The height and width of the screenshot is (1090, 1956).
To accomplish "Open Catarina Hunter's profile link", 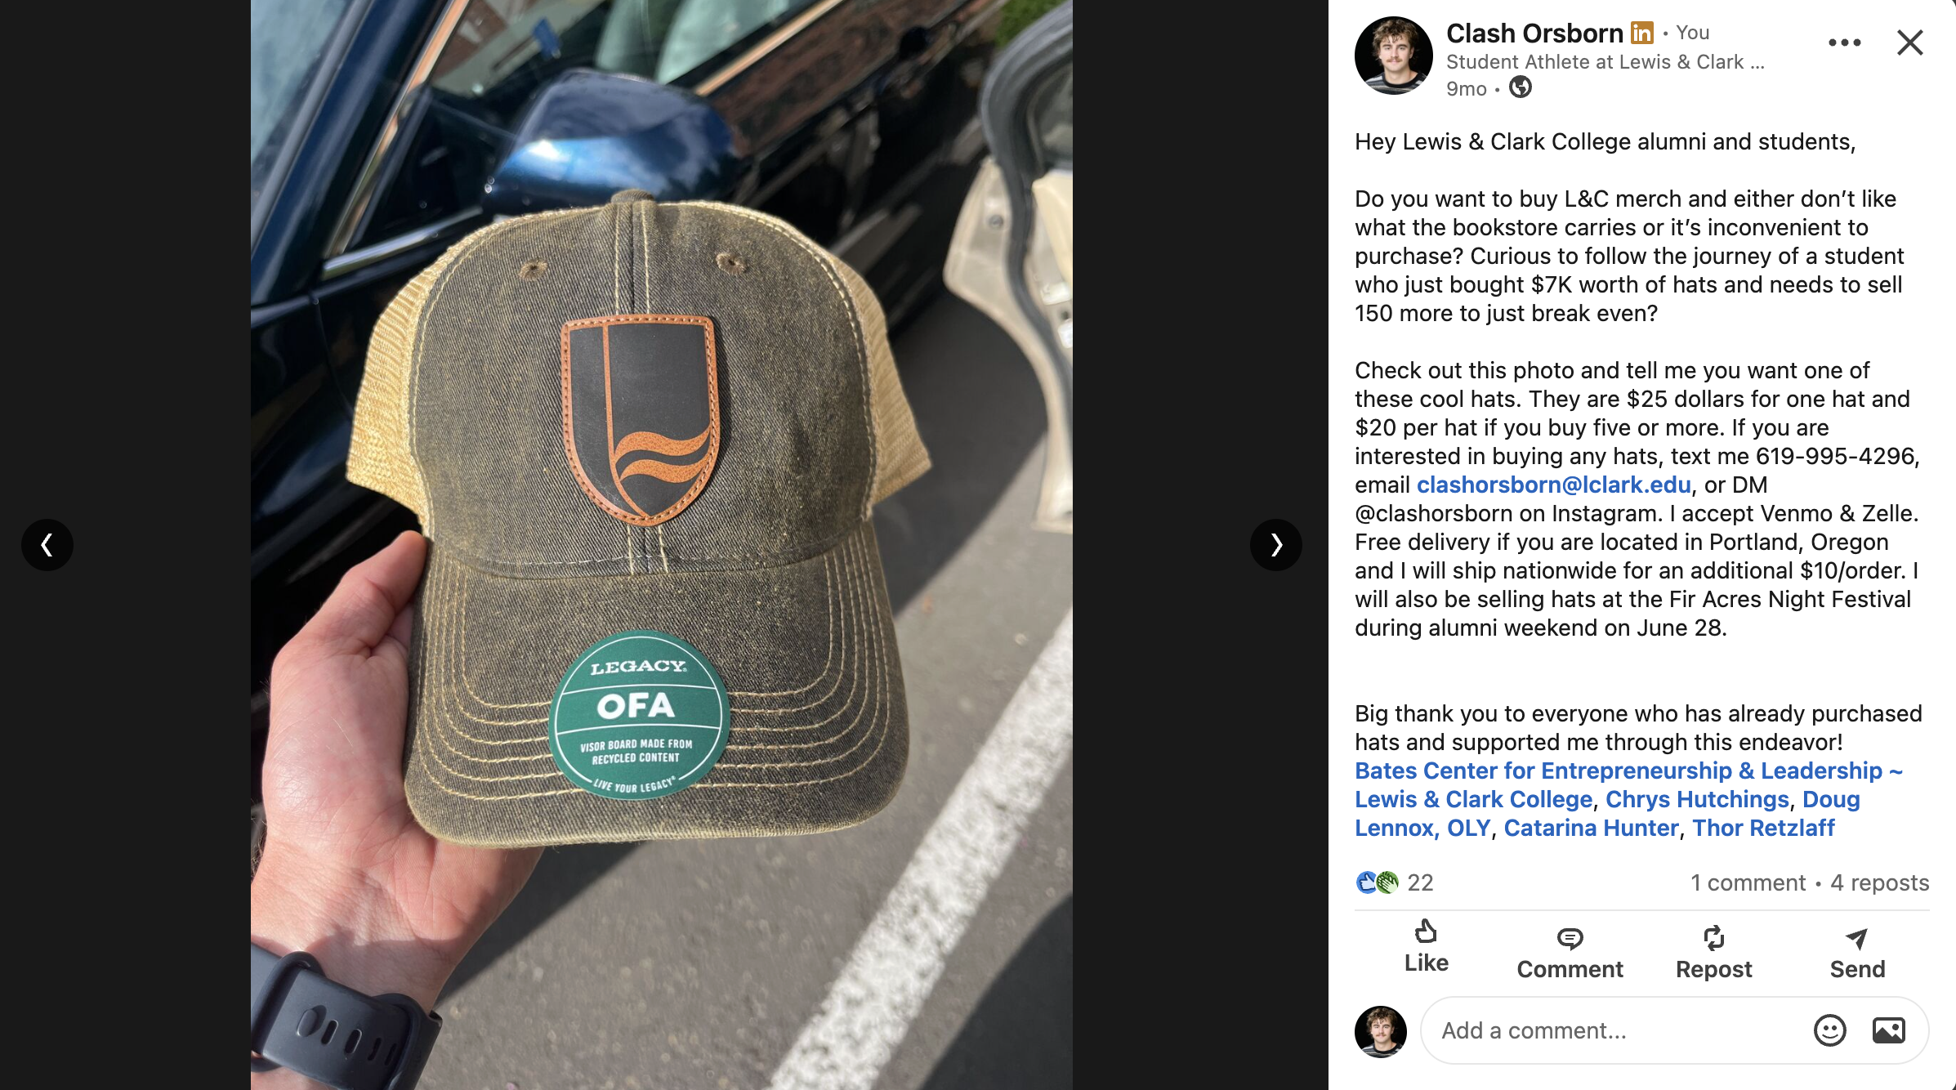I will [x=1591, y=828].
